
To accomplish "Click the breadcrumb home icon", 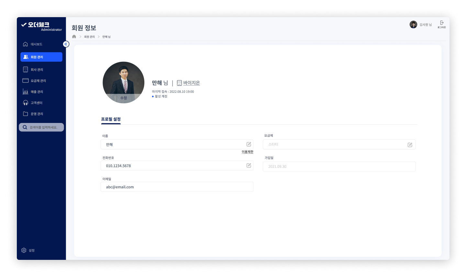I will (74, 37).
